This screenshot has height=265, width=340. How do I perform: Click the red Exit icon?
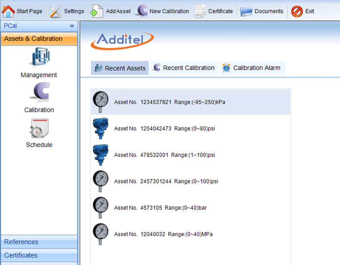pos(297,11)
